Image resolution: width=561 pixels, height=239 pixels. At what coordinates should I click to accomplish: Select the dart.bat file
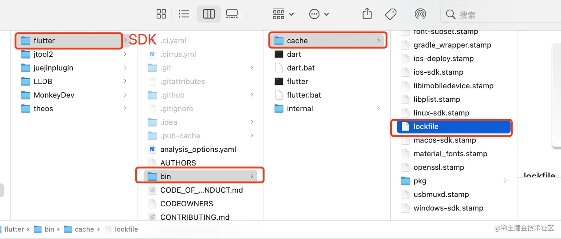(x=327, y=68)
